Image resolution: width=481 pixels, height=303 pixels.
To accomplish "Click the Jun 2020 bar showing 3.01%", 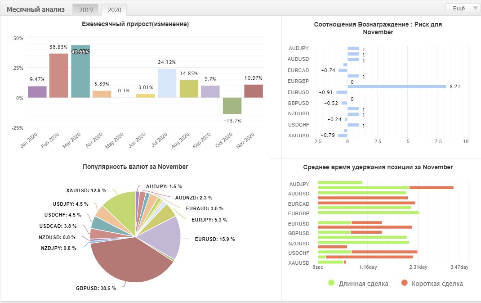I will (x=145, y=96).
